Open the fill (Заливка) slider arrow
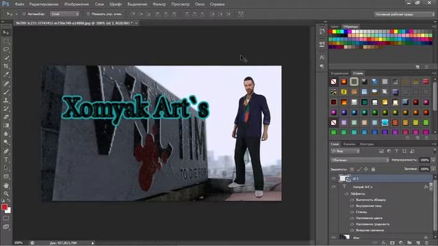This screenshot has width=438, height=246. [x=433, y=169]
